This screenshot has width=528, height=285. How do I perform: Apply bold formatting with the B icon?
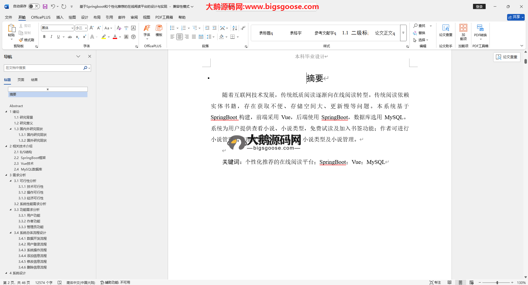pyautogui.click(x=44, y=37)
